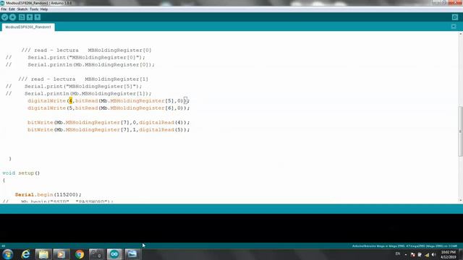Click the Verify sketch checkmark button
The height and width of the screenshot is (260, 463).
4,17
